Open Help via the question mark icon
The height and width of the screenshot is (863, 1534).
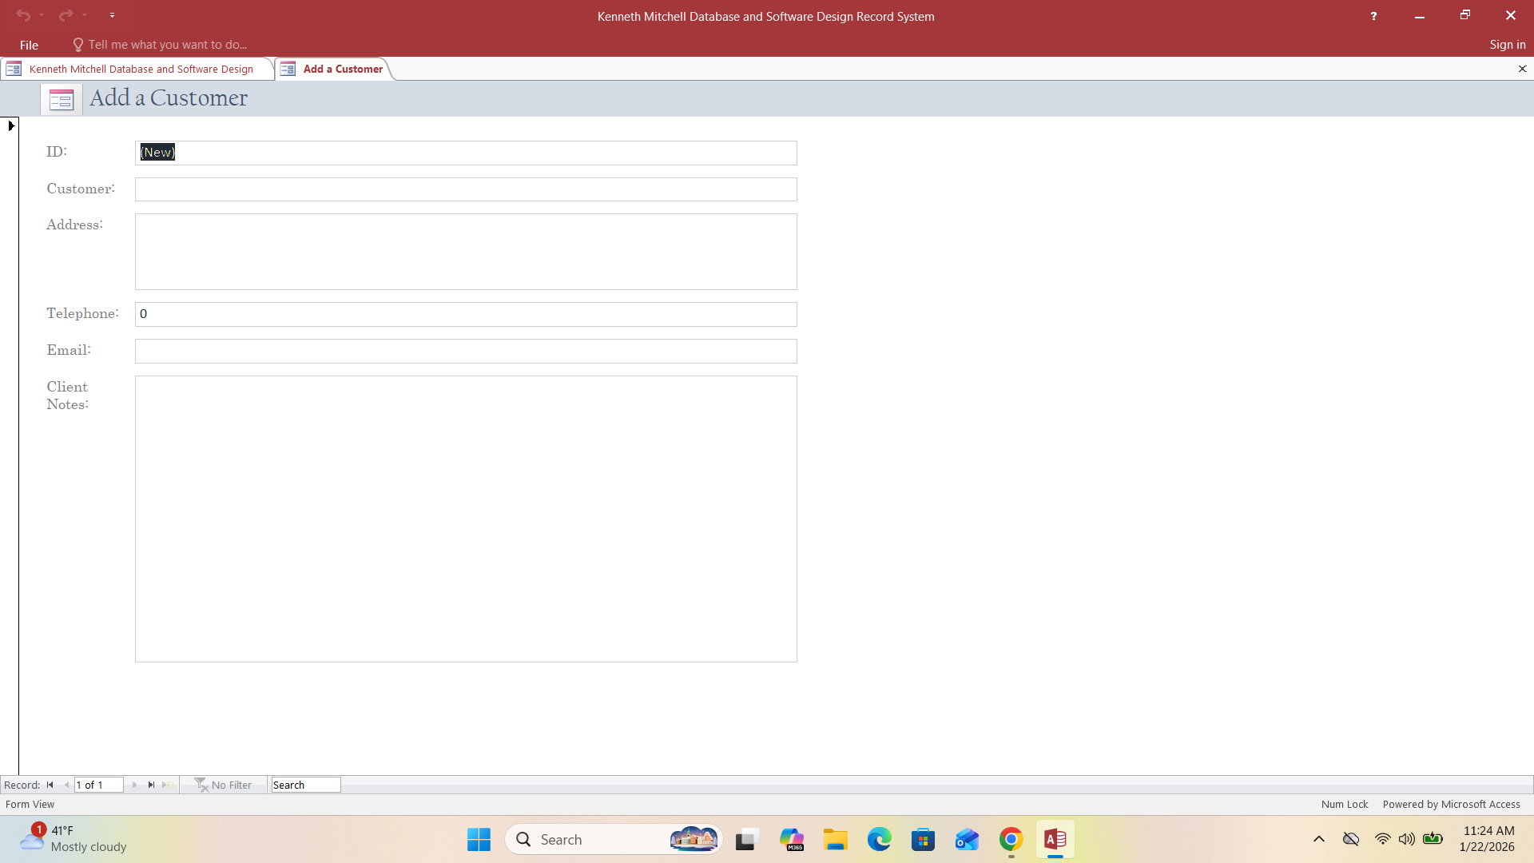(1373, 16)
